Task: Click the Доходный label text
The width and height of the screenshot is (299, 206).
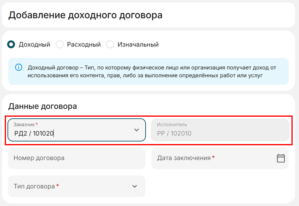Action: tap(34, 44)
